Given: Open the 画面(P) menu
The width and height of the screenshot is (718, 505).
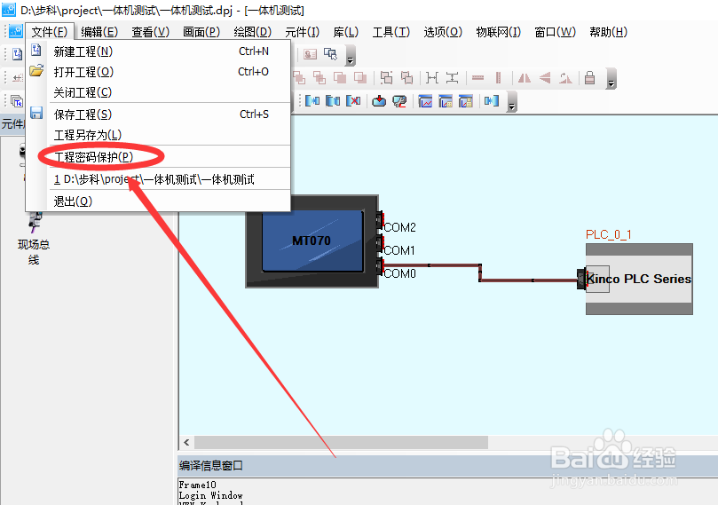Looking at the screenshot, I should 201,32.
